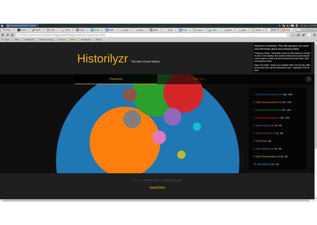The width and height of the screenshot is (317, 225).
Task: Open the Sean Kallungal footer link
Action: 172,180
